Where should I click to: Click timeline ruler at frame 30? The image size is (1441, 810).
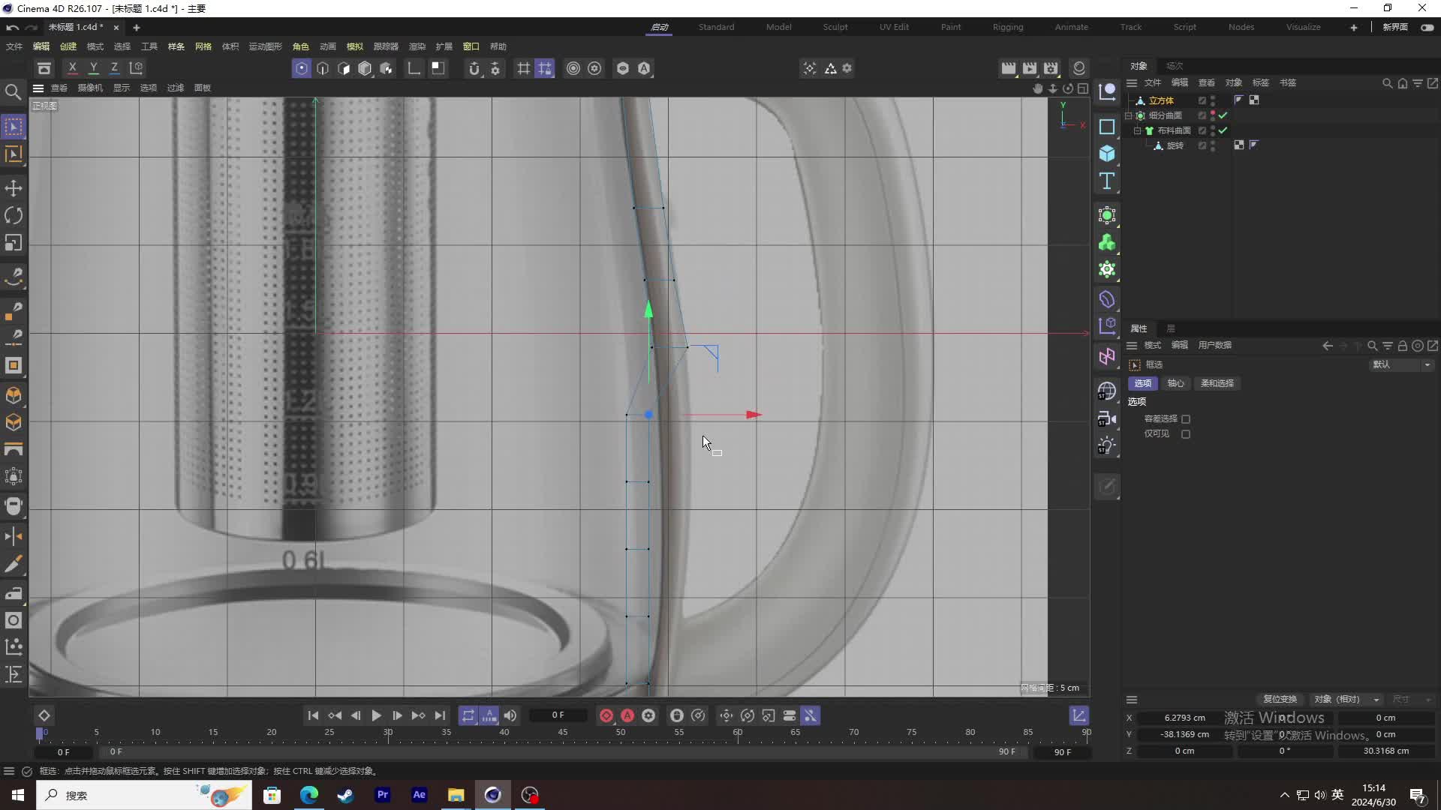tap(388, 733)
